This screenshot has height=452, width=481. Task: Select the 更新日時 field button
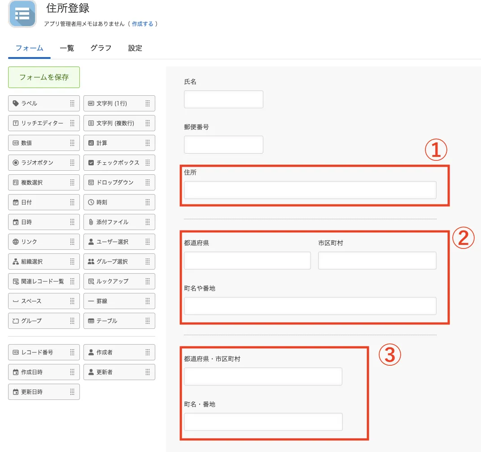(x=44, y=392)
